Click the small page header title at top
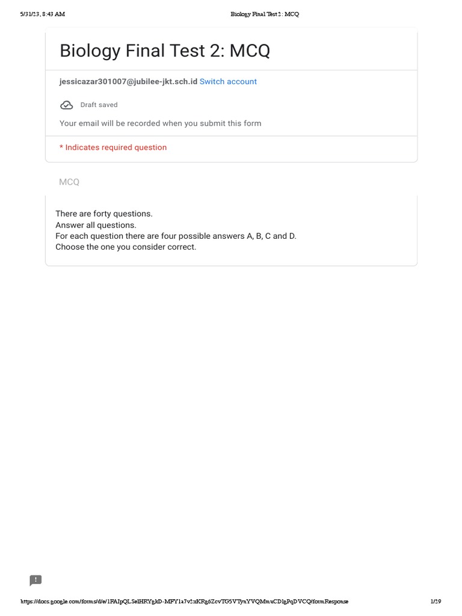 [265, 14]
